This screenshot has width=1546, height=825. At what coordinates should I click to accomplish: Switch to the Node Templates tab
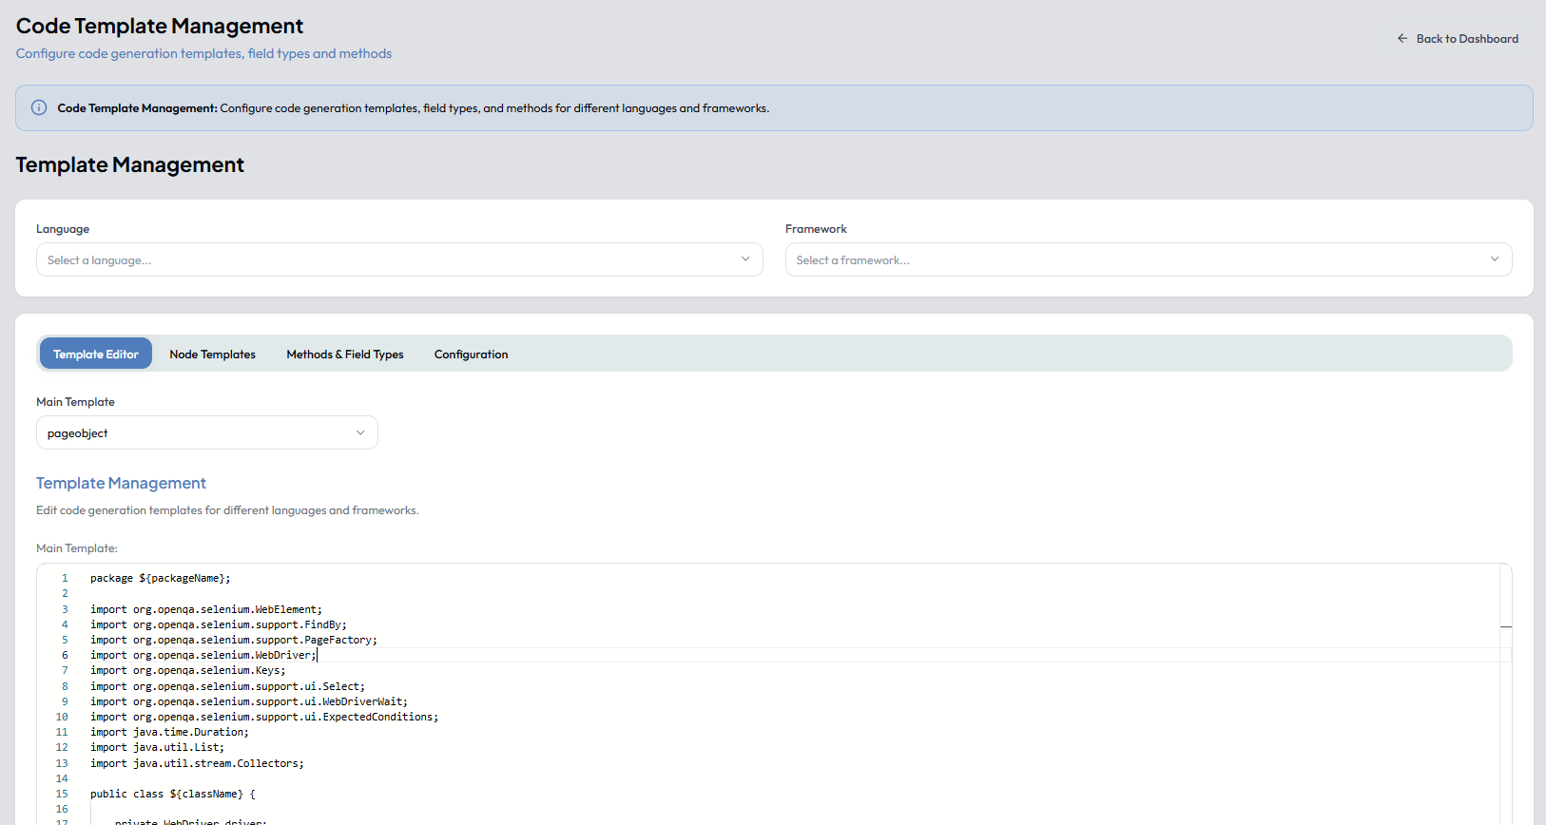click(x=213, y=354)
